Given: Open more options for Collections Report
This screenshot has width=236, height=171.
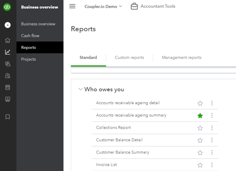Looking at the screenshot, I should point(212,128).
